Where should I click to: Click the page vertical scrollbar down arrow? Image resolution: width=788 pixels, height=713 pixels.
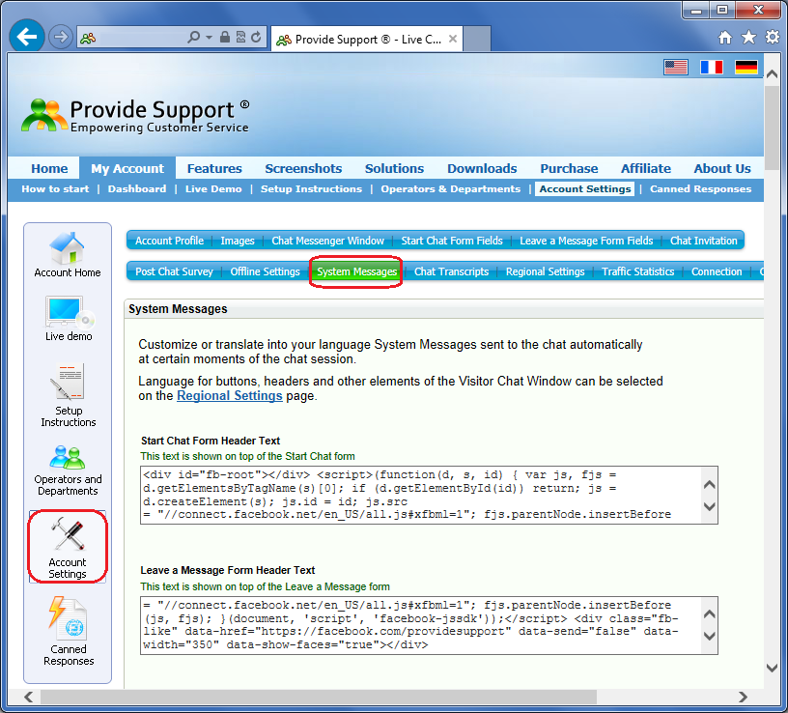click(x=772, y=668)
